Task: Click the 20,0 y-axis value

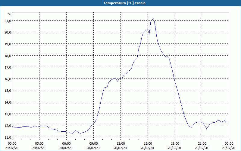Action: (8, 32)
